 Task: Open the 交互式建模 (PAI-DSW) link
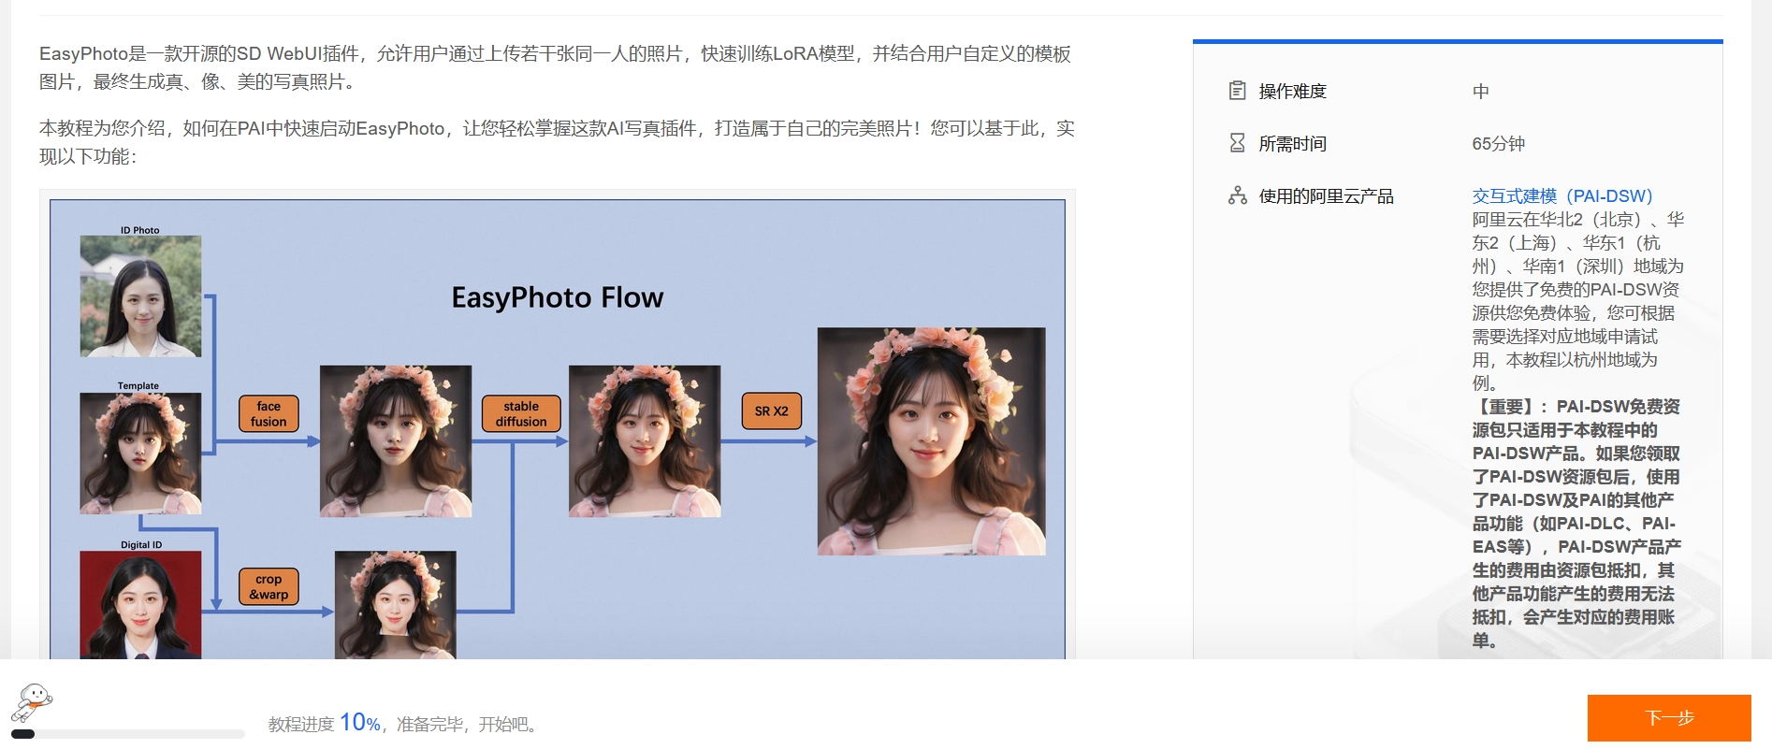pos(1562,196)
